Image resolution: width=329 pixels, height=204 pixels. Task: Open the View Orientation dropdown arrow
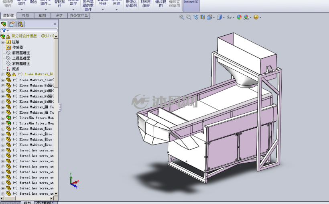pyautogui.click(x=214, y=18)
